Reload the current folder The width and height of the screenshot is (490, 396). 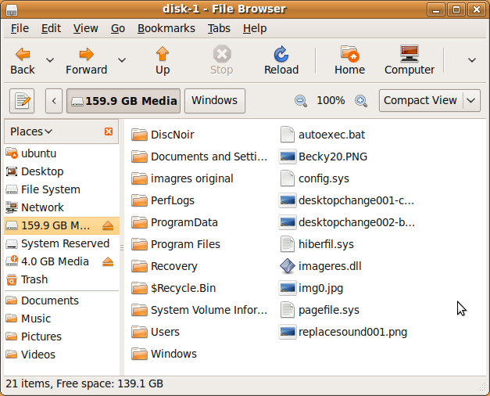coord(281,54)
